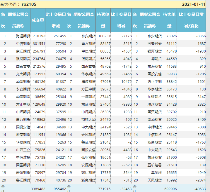This screenshot has height=192, width=210.
Task: Select short position value 45478
Action: point(172,51)
